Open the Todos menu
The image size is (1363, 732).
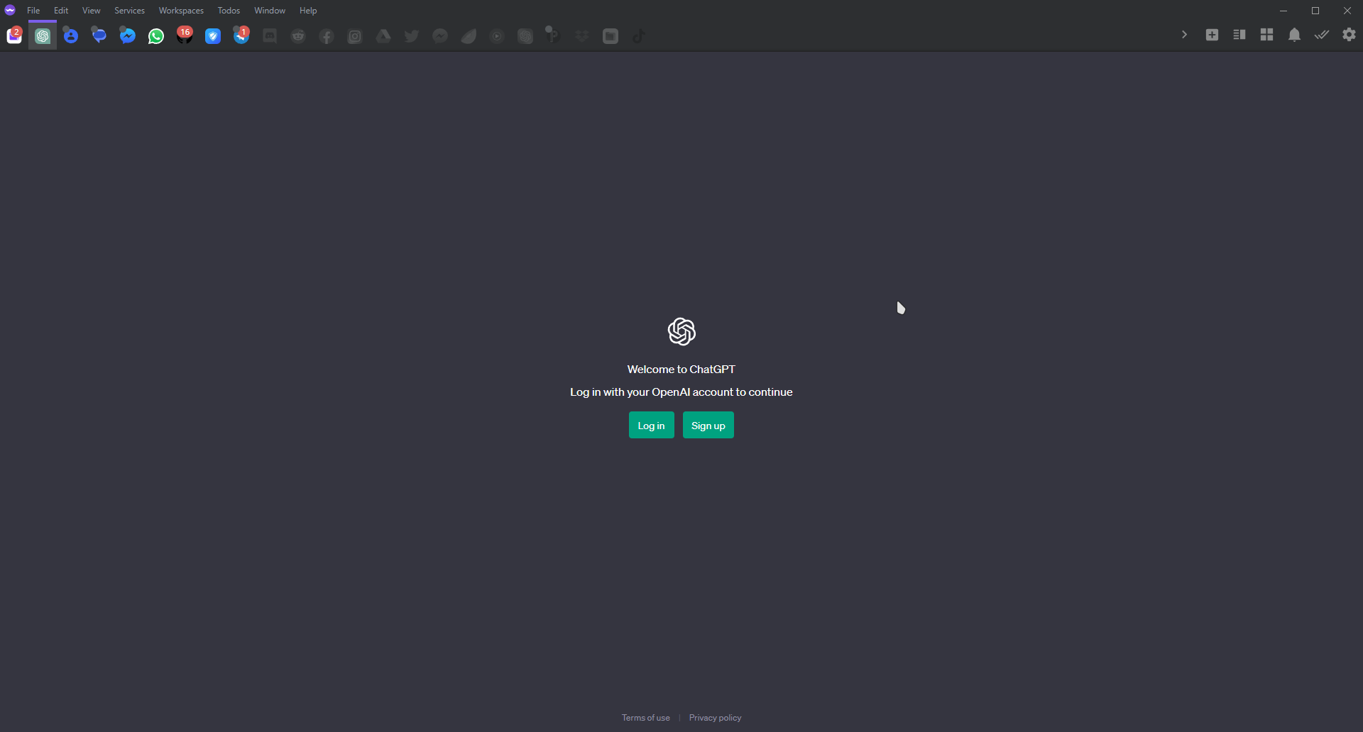pos(229,10)
